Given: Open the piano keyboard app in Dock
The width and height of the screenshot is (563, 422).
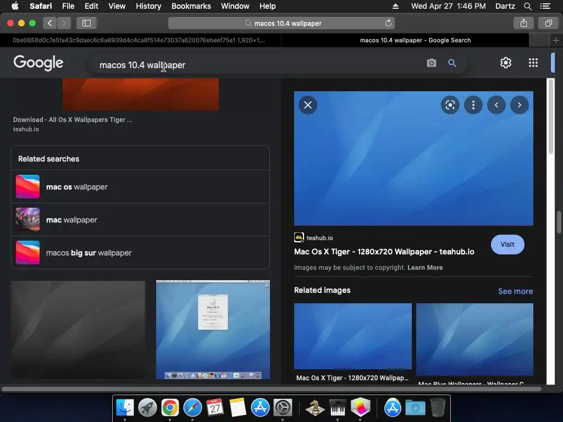Looking at the screenshot, I should pyautogui.click(x=338, y=407).
